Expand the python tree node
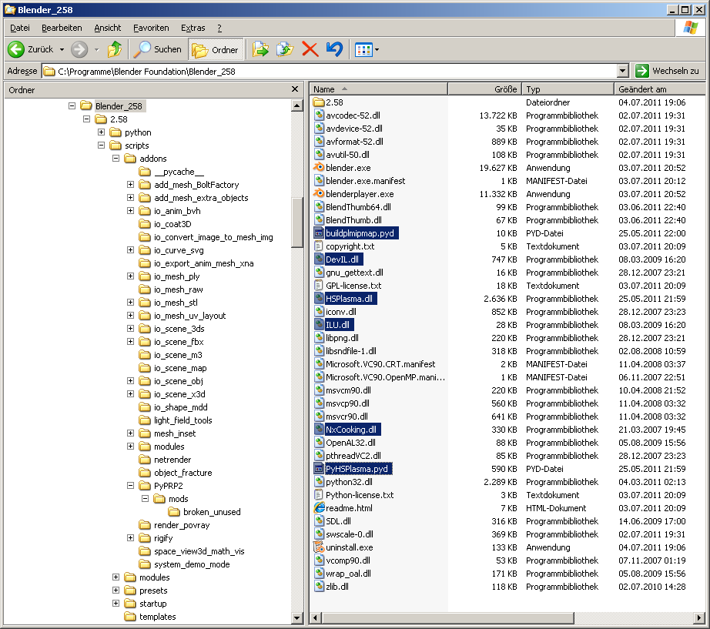 click(101, 132)
